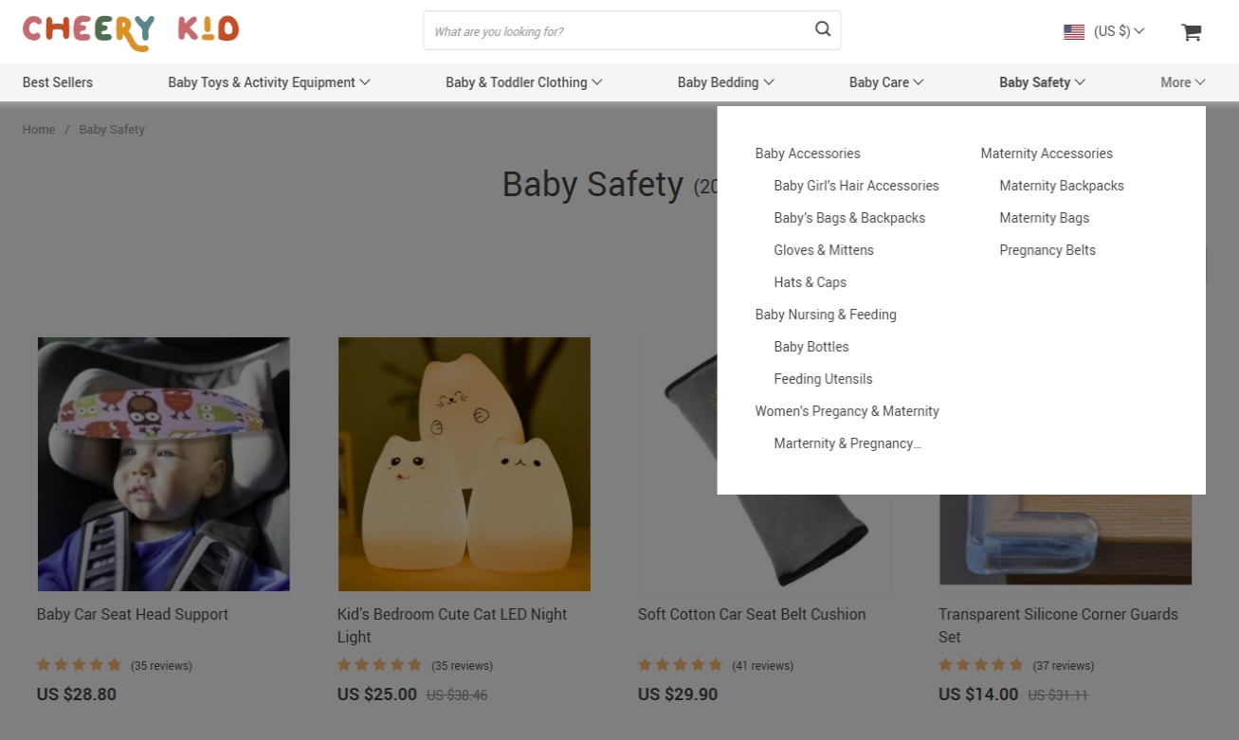
Task: Click the Cat LED Night Light stars
Action: click(379, 665)
